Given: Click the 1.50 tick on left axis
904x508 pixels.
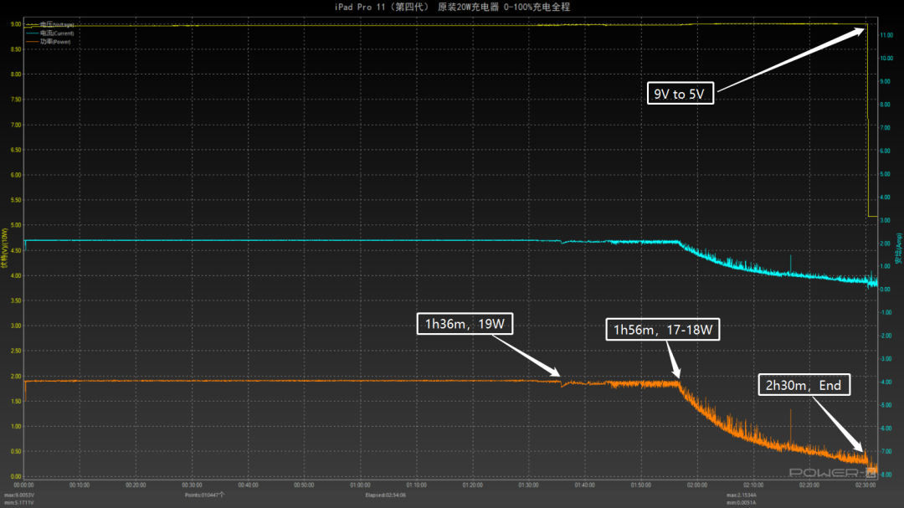Looking at the screenshot, I should point(16,402).
